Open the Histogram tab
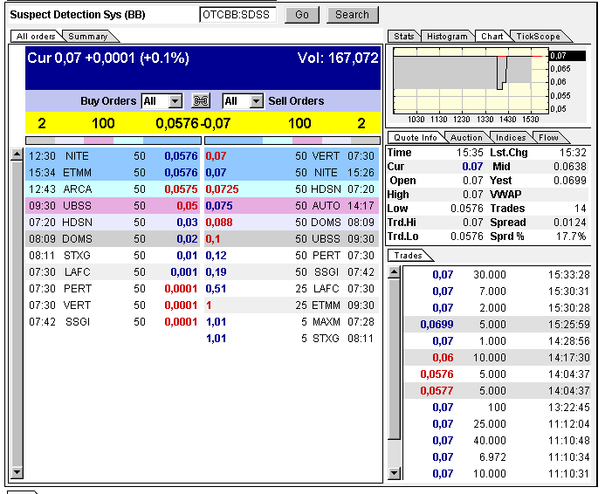Image resolution: width=605 pixels, height=494 pixels. point(447,37)
